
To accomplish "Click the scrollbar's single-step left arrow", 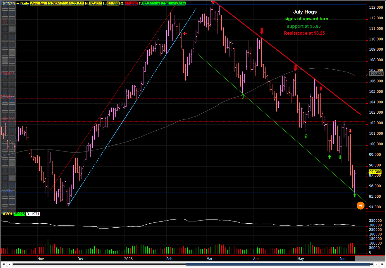I will pyautogui.click(x=10, y=264).
